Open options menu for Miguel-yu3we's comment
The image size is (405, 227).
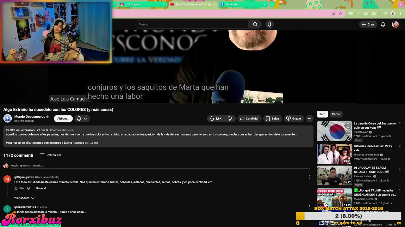click(x=309, y=177)
